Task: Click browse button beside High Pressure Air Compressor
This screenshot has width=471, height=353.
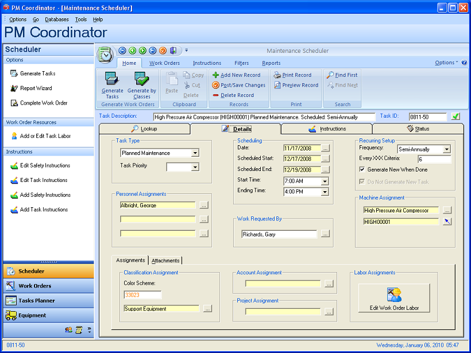Action: pyautogui.click(x=447, y=210)
